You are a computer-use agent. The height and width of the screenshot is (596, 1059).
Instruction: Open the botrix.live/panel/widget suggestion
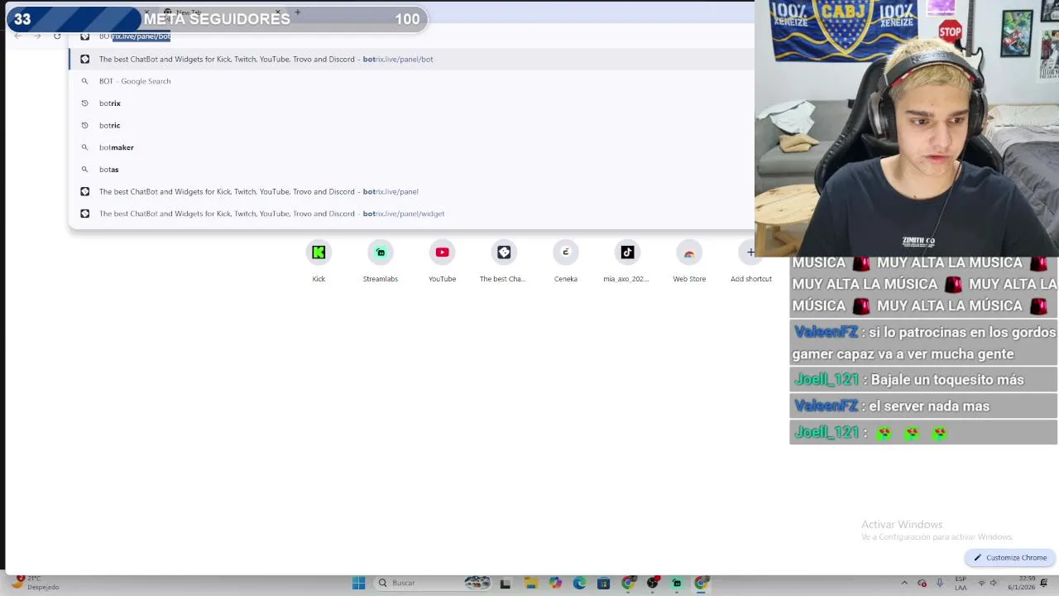point(412,214)
